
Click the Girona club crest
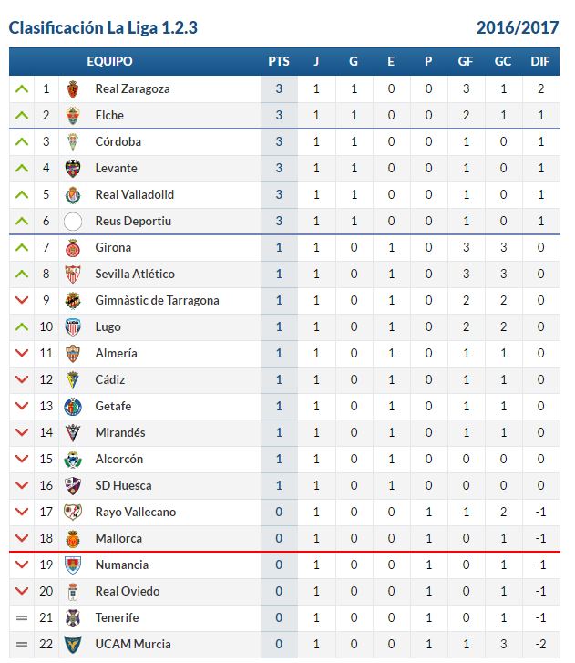click(x=73, y=248)
